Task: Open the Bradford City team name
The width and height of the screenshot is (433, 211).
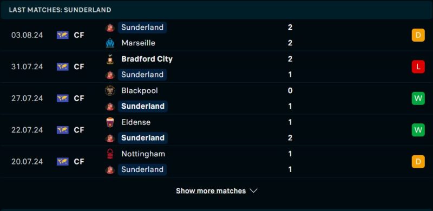Action: 147,59
